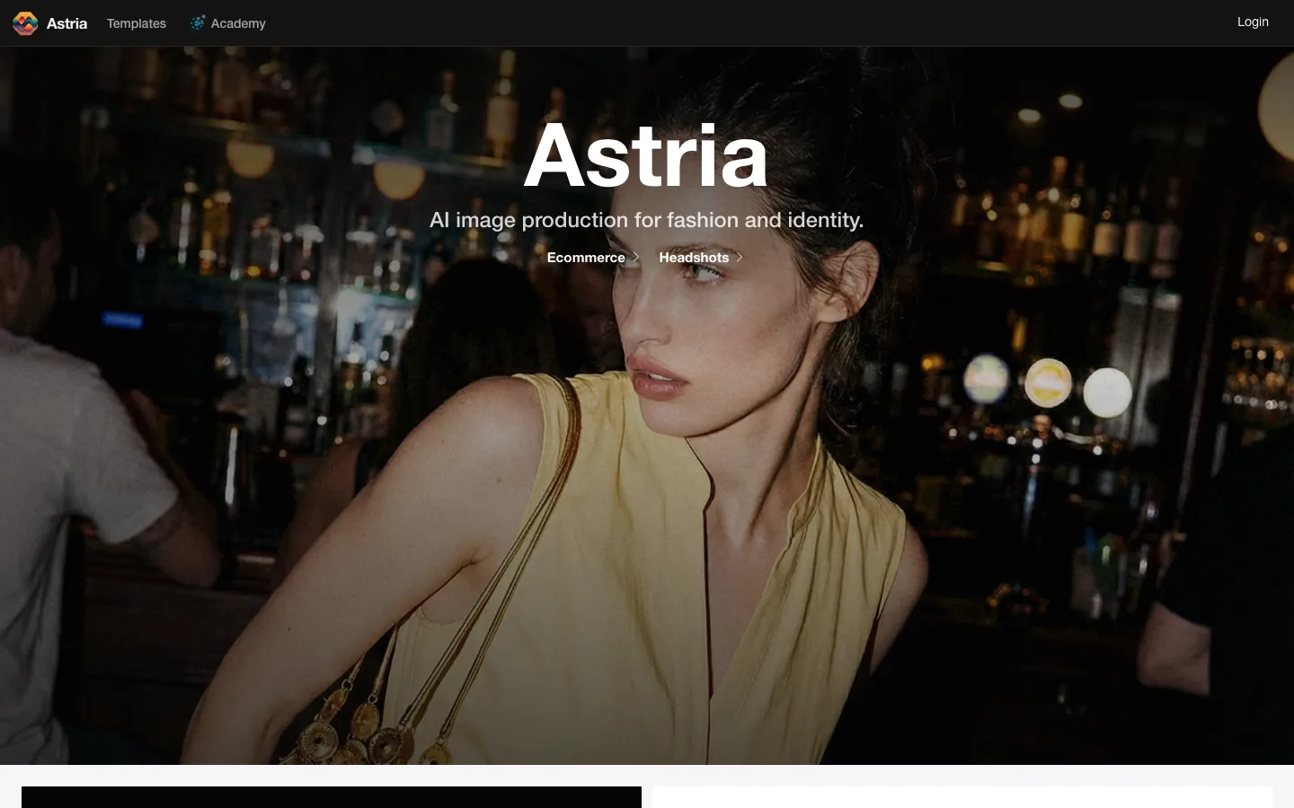This screenshot has height=808, width=1294.
Task: Click the large Astria hero heading
Action: coord(646,156)
